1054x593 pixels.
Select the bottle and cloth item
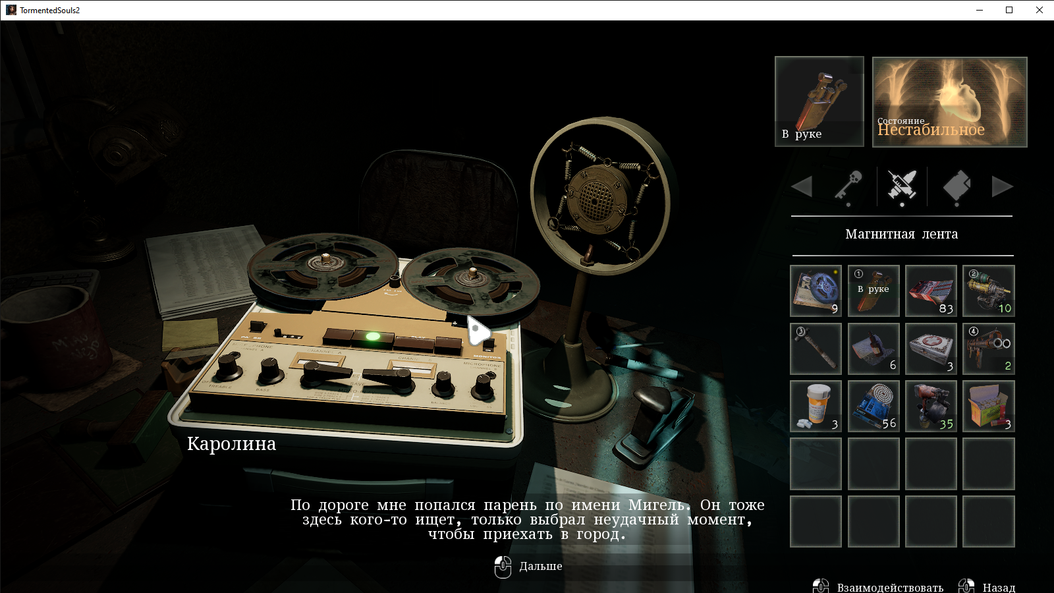874,349
